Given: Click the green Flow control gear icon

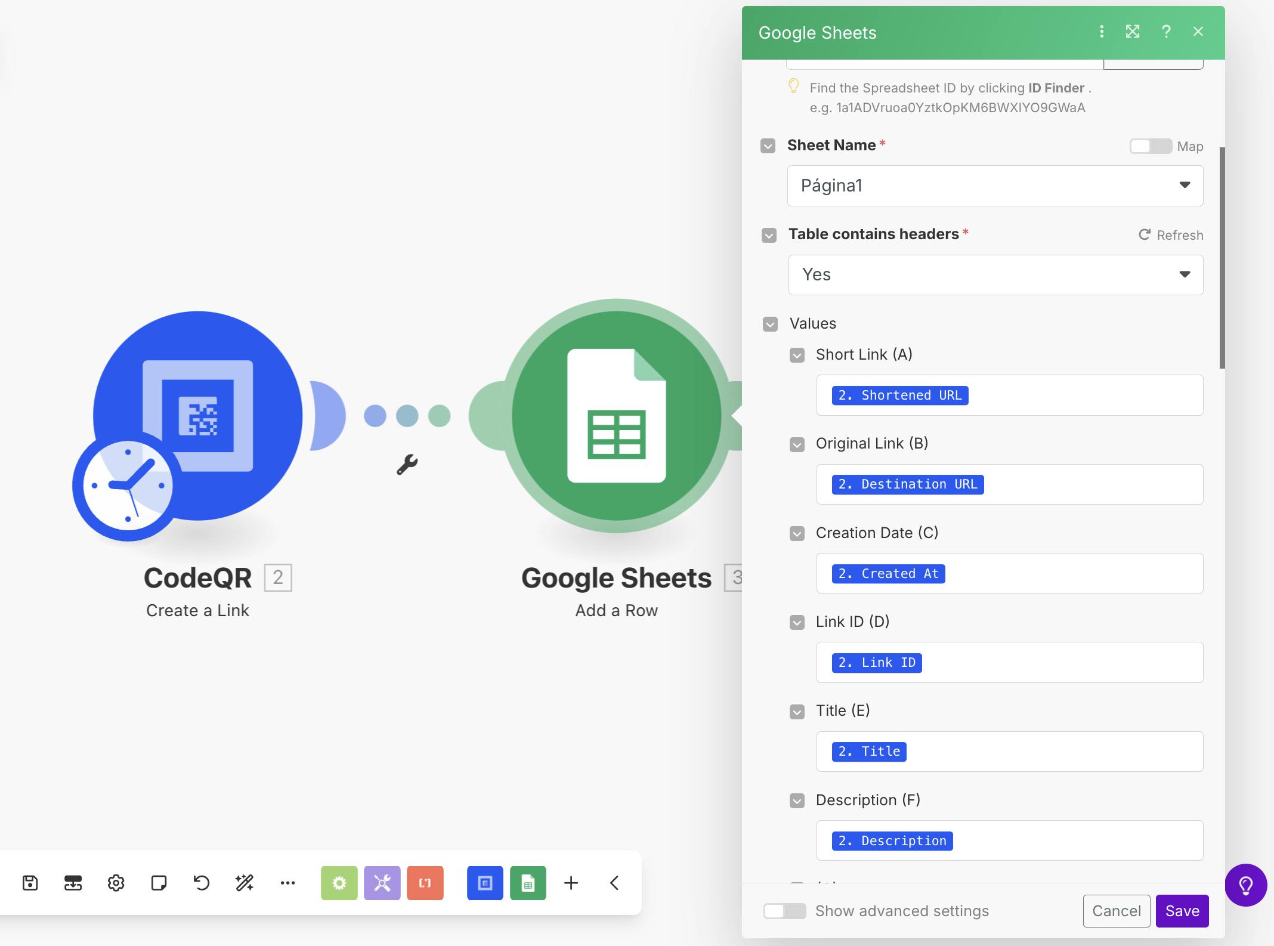Looking at the screenshot, I should tap(339, 883).
